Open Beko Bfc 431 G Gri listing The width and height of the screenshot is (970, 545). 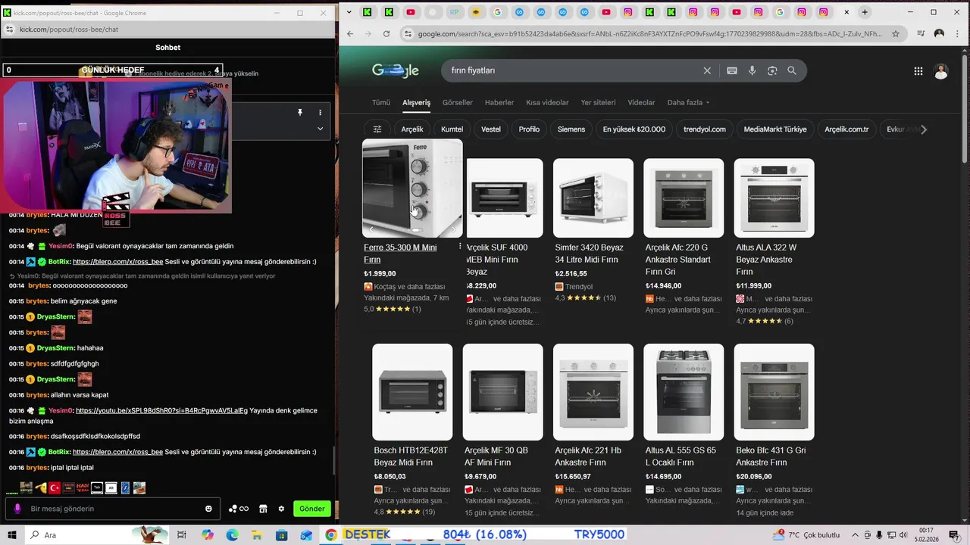point(771,456)
